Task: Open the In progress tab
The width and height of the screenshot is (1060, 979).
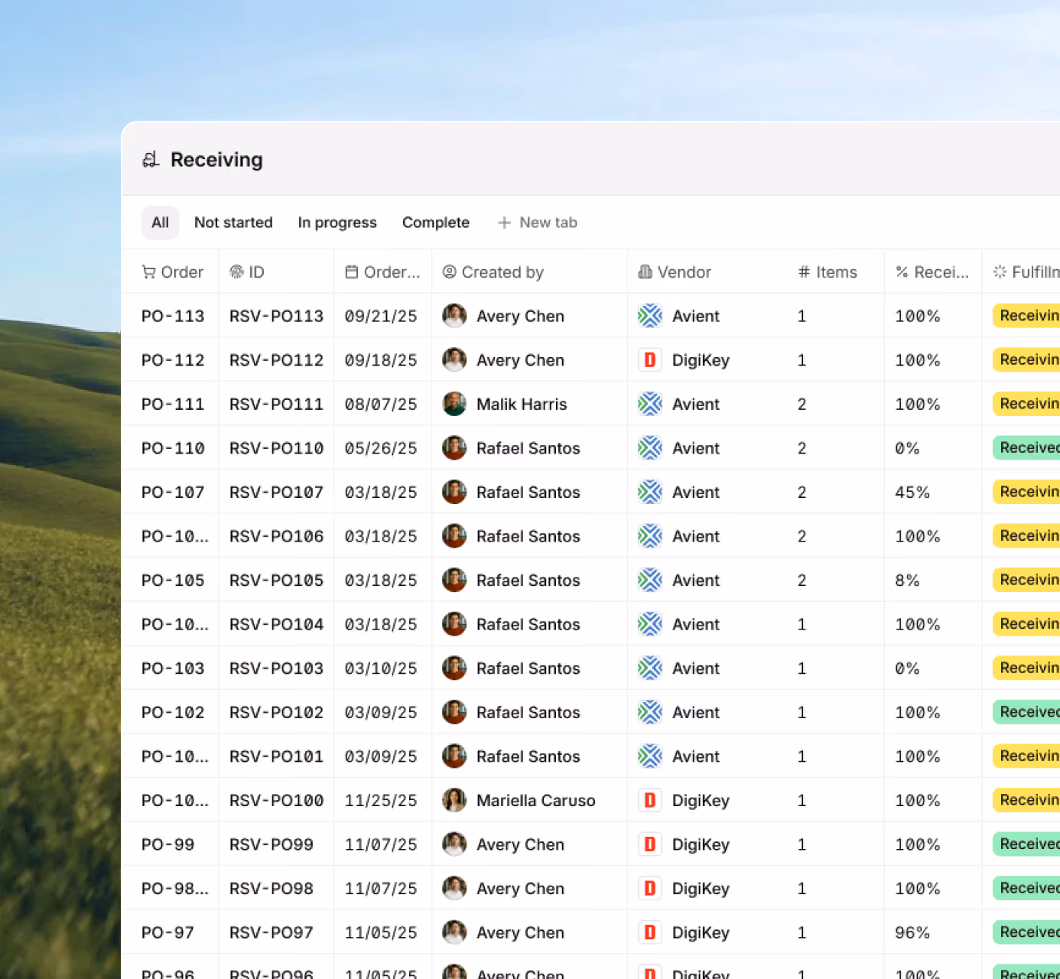Action: (x=337, y=223)
